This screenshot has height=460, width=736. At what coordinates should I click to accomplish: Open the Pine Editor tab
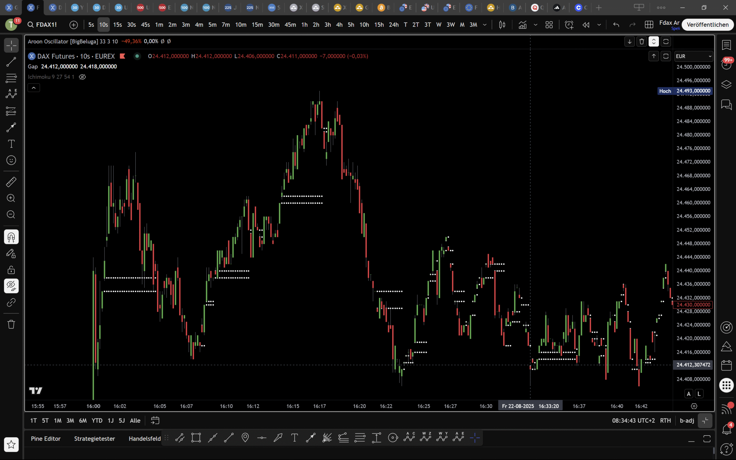(x=46, y=439)
